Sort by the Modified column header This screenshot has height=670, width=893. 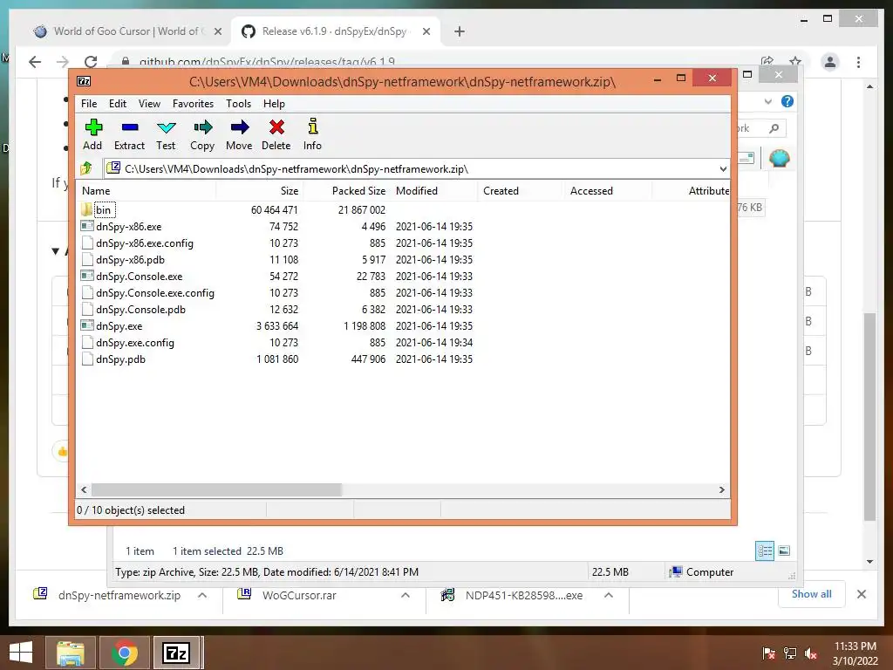click(434, 191)
